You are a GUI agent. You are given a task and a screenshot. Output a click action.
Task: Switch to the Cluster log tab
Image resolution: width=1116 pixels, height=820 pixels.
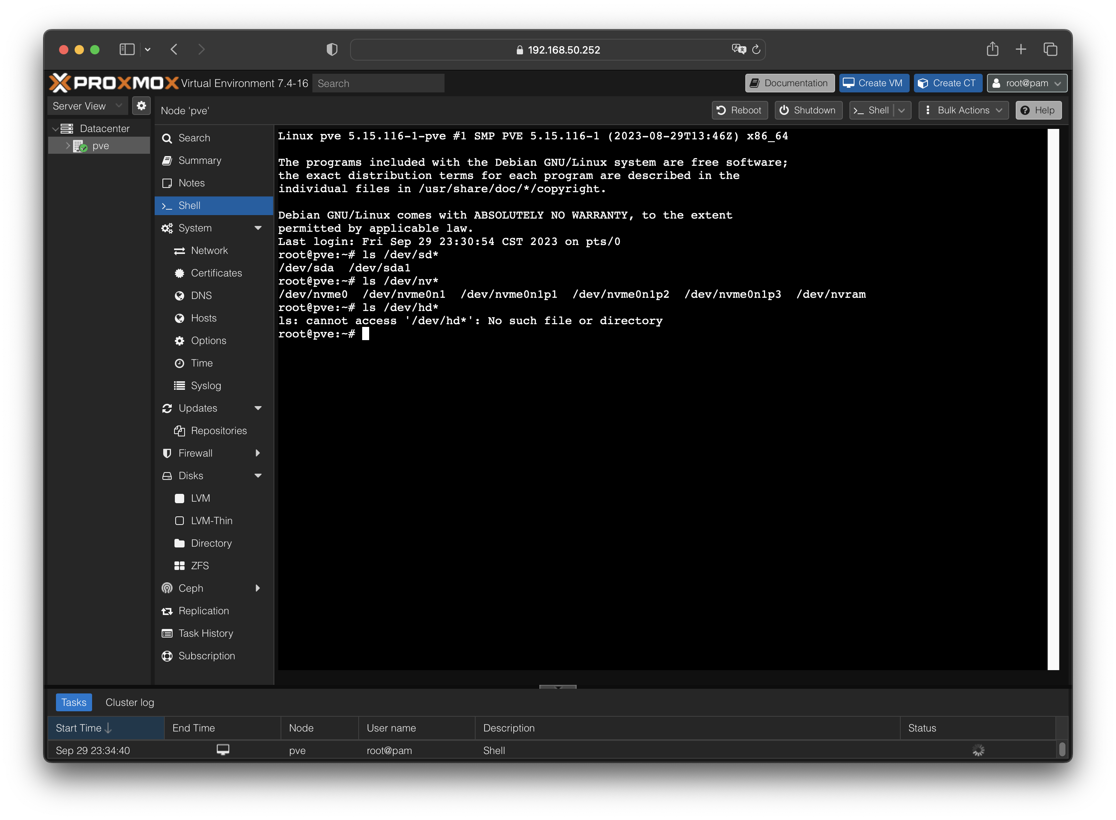click(x=130, y=702)
